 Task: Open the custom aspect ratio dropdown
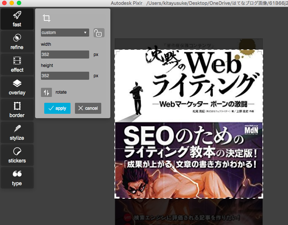(65, 33)
